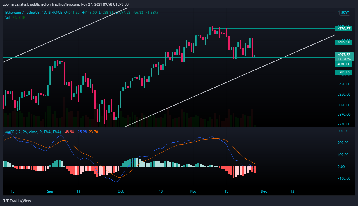Select the 4776.37 price level label
358x206 pixels.
click(344, 28)
